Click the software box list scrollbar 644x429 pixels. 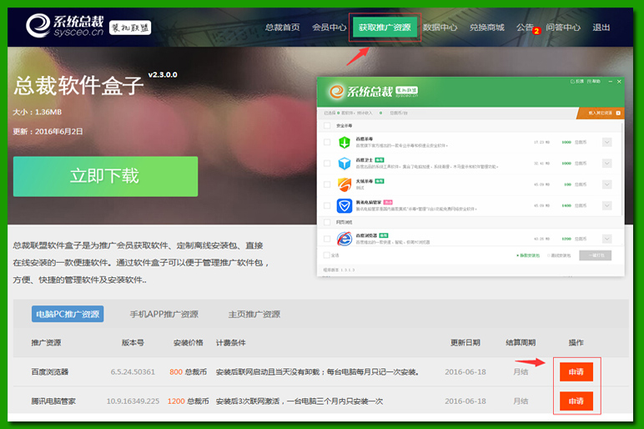622,169
